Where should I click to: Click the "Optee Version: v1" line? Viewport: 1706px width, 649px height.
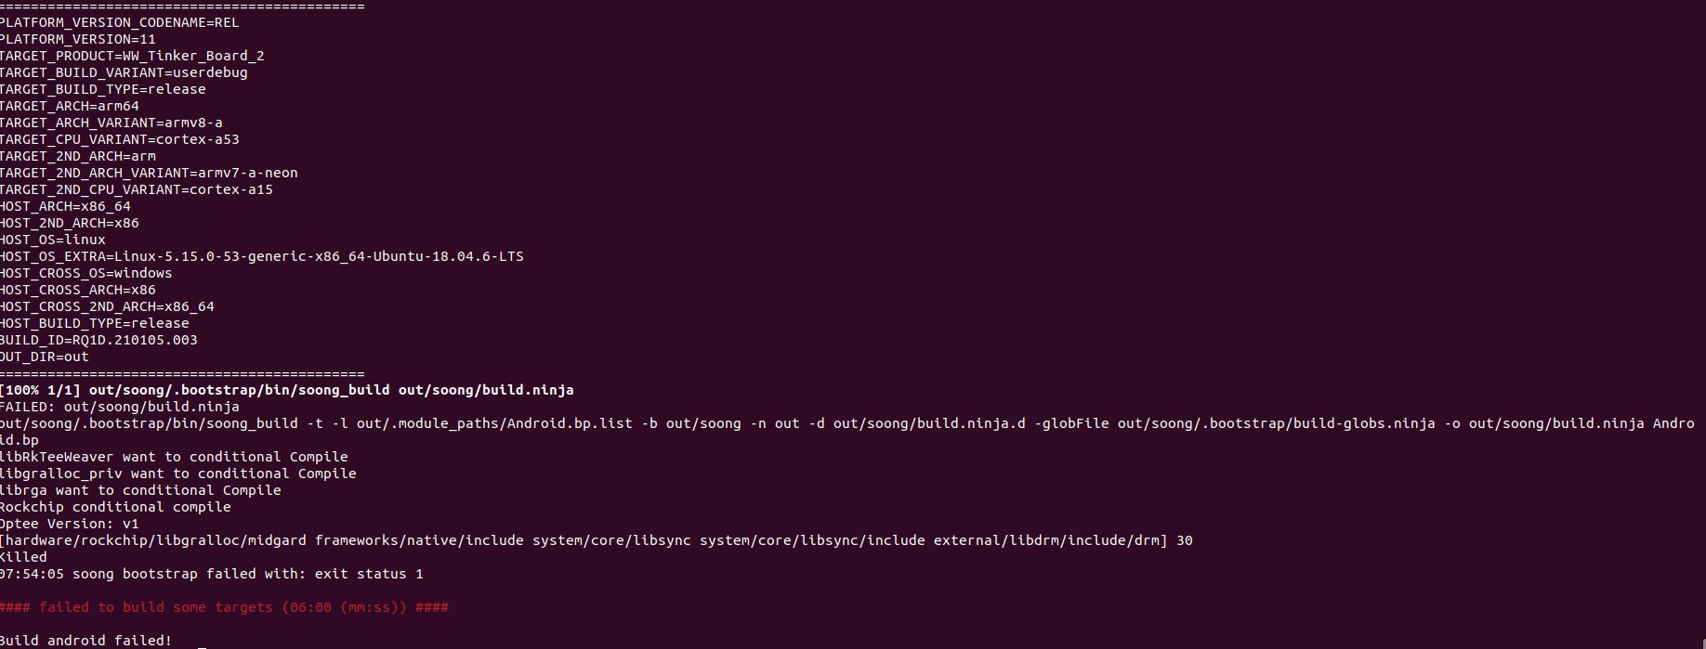(x=69, y=524)
